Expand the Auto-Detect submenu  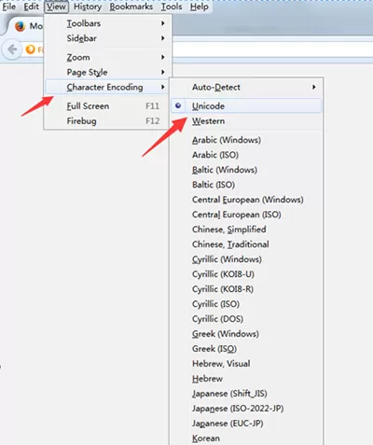(246, 87)
